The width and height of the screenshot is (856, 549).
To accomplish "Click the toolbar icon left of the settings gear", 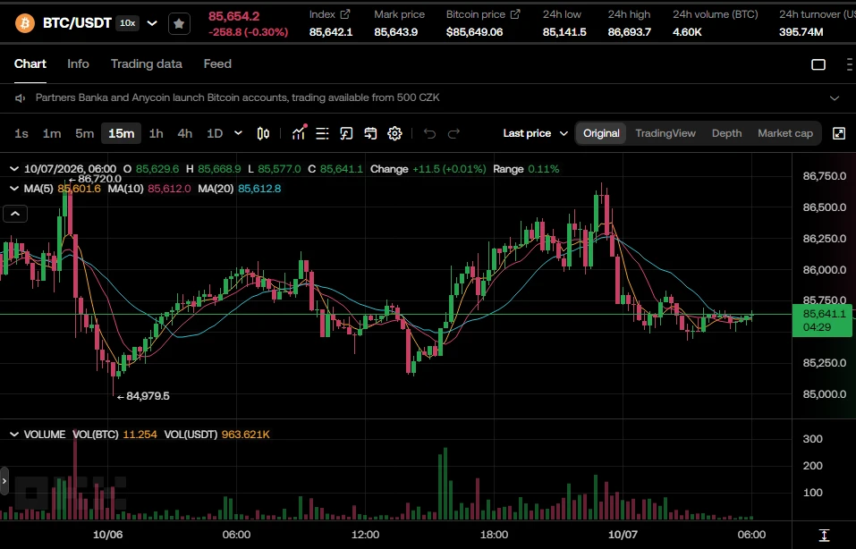I will click(370, 133).
